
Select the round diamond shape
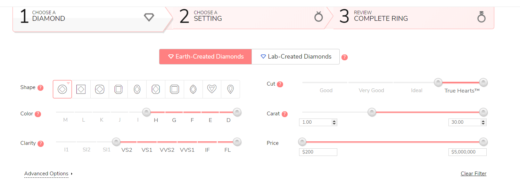(62, 89)
